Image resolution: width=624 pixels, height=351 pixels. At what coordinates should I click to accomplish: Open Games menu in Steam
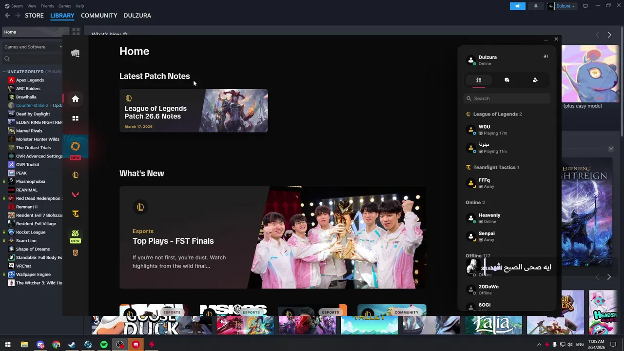[64, 6]
